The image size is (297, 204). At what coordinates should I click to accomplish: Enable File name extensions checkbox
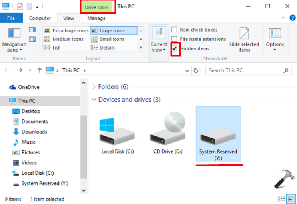tap(174, 39)
